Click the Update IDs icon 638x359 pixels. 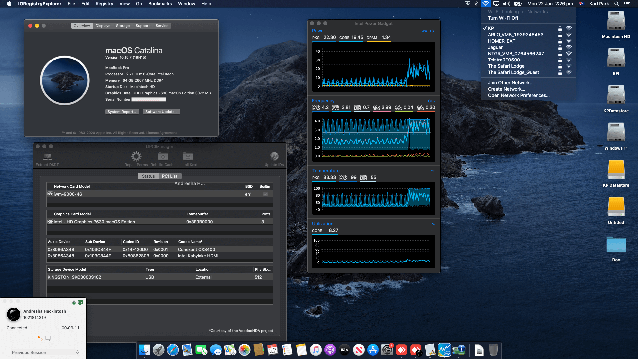coord(274,157)
